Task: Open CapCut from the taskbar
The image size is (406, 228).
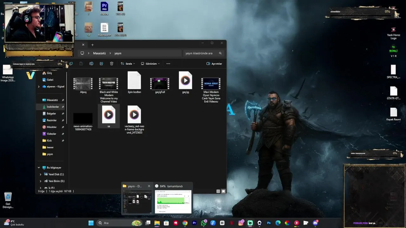Action: click(222, 223)
